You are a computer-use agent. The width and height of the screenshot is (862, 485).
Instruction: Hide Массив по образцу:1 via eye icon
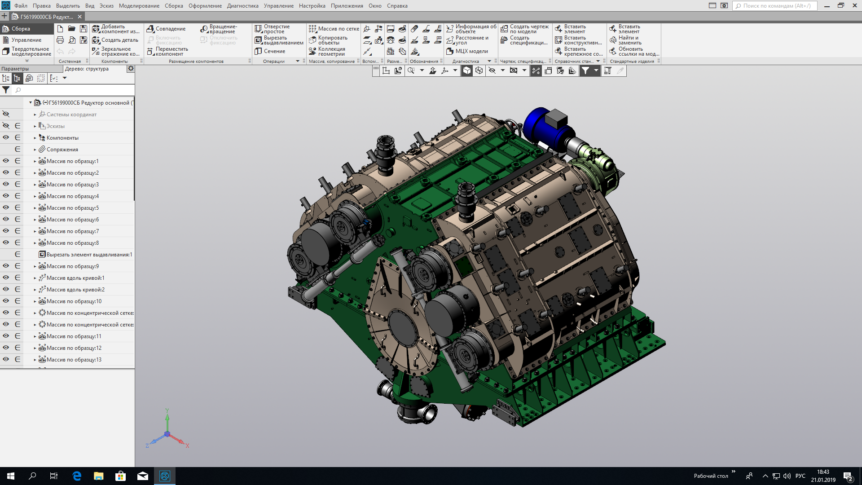[6, 161]
